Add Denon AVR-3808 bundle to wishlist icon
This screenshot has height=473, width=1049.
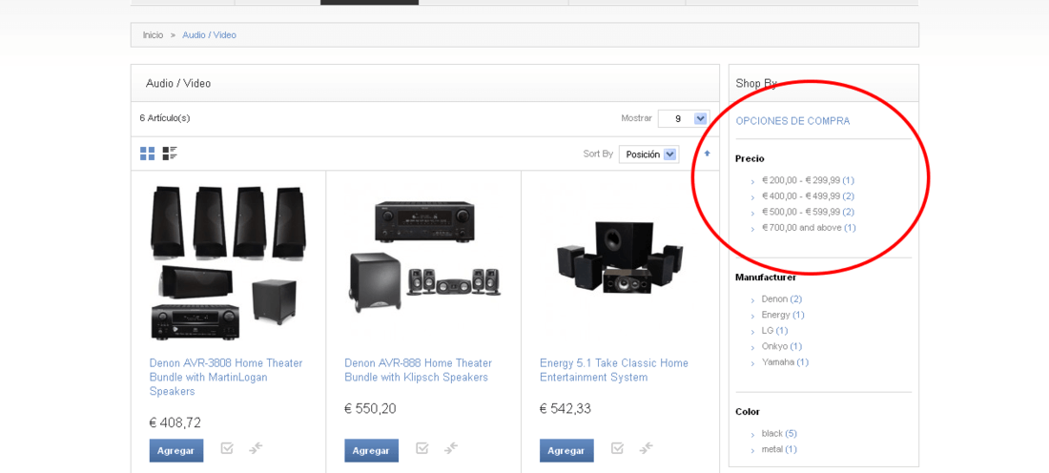coord(228,448)
